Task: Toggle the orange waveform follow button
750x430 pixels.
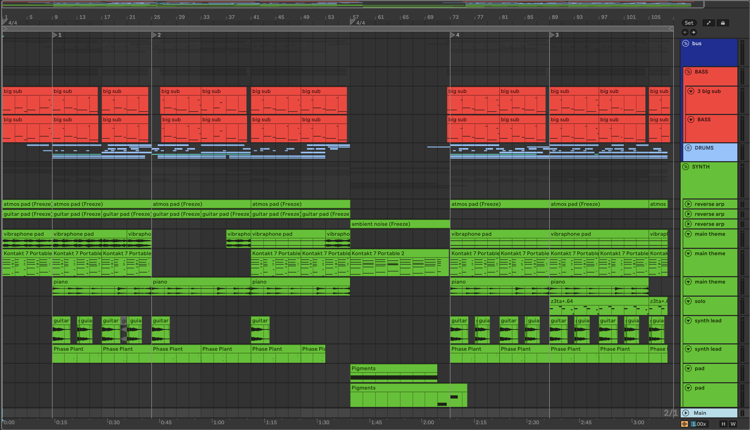Action: 684,424
